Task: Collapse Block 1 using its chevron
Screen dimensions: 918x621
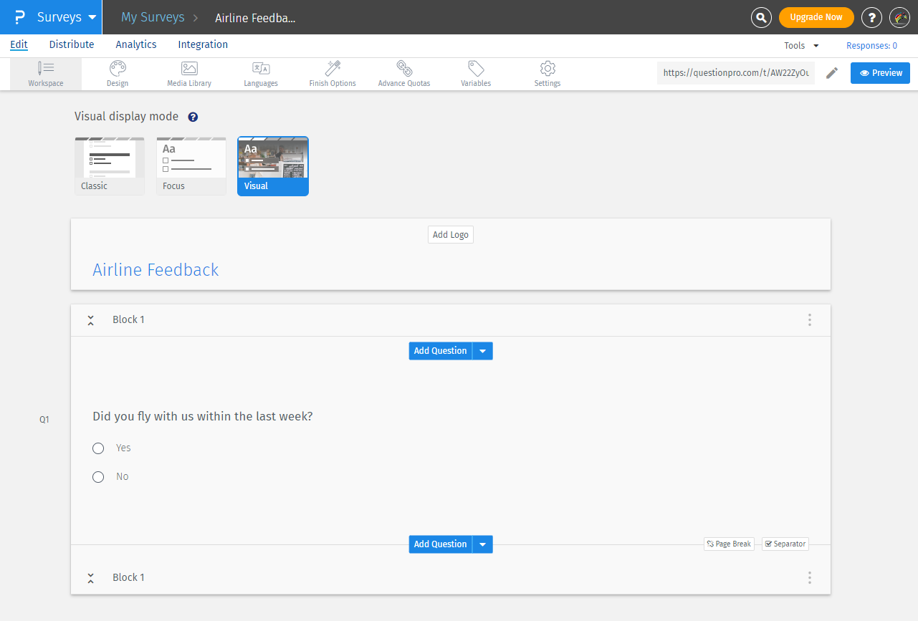Action: click(x=90, y=319)
